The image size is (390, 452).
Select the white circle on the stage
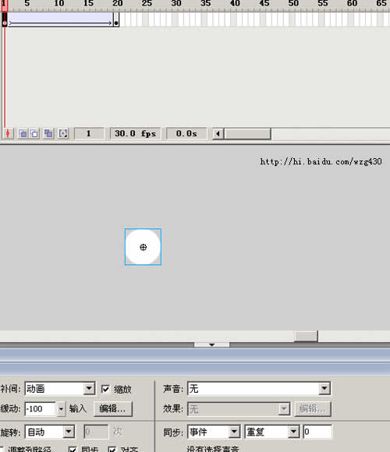pyautogui.click(x=143, y=247)
